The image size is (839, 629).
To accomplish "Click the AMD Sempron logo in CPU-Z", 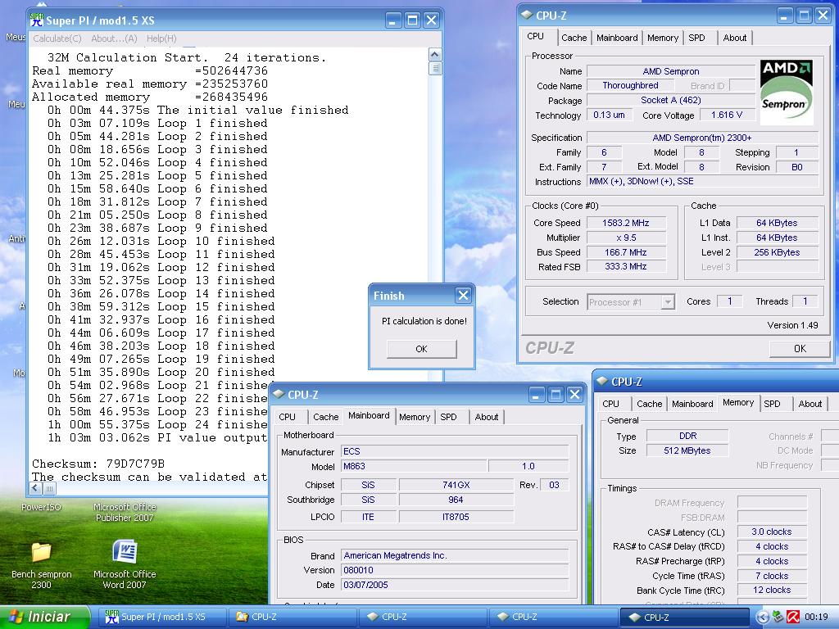I will pyautogui.click(x=786, y=92).
